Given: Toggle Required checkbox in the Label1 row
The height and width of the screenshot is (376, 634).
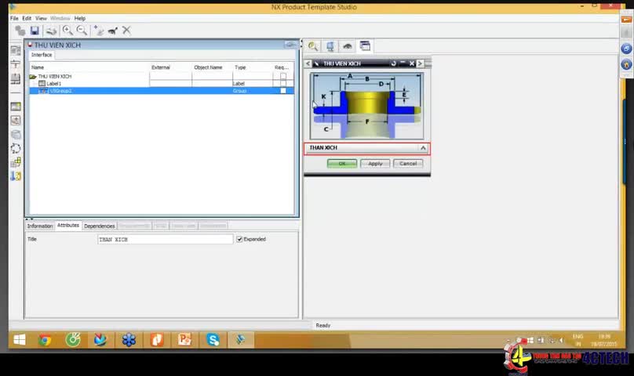Looking at the screenshot, I should tap(283, 83).
